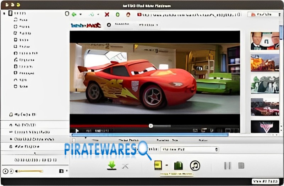Screen dimensions: 284x186
Task: Click the highlighted row in the lower sidebar
Action: tap(34, 139)
